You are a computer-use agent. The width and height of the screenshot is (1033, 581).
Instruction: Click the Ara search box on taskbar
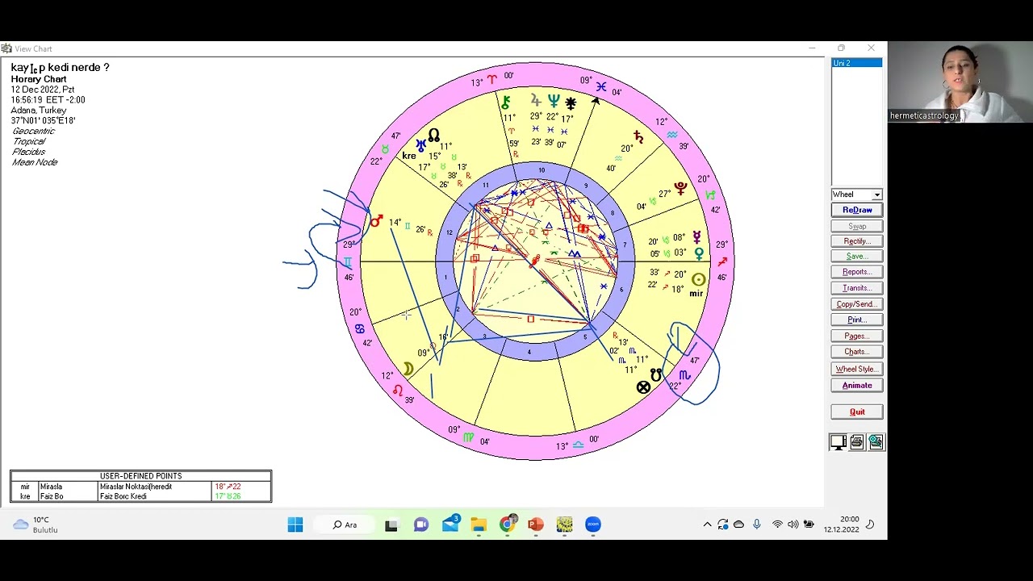(345, 525)
